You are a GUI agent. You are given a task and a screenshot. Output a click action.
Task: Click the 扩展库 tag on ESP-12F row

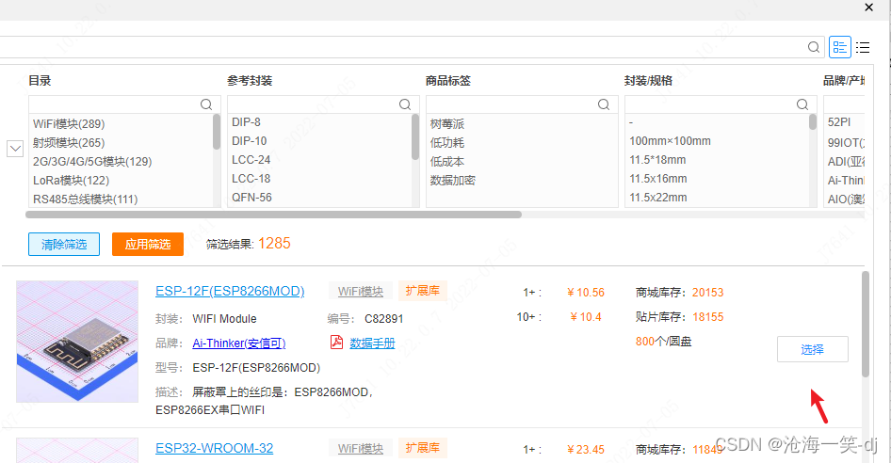[423, 291]
